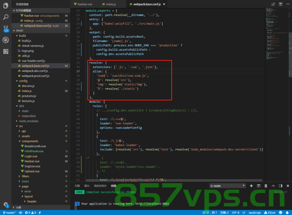Click the lightning bolt status bar icon
The height and width of the screenshot is (215, 292).
tap(40, 212)
